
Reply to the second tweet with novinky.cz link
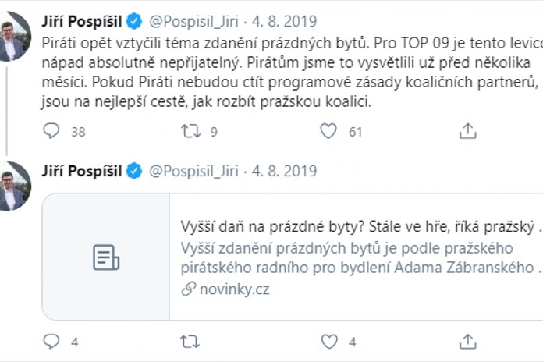51,342
